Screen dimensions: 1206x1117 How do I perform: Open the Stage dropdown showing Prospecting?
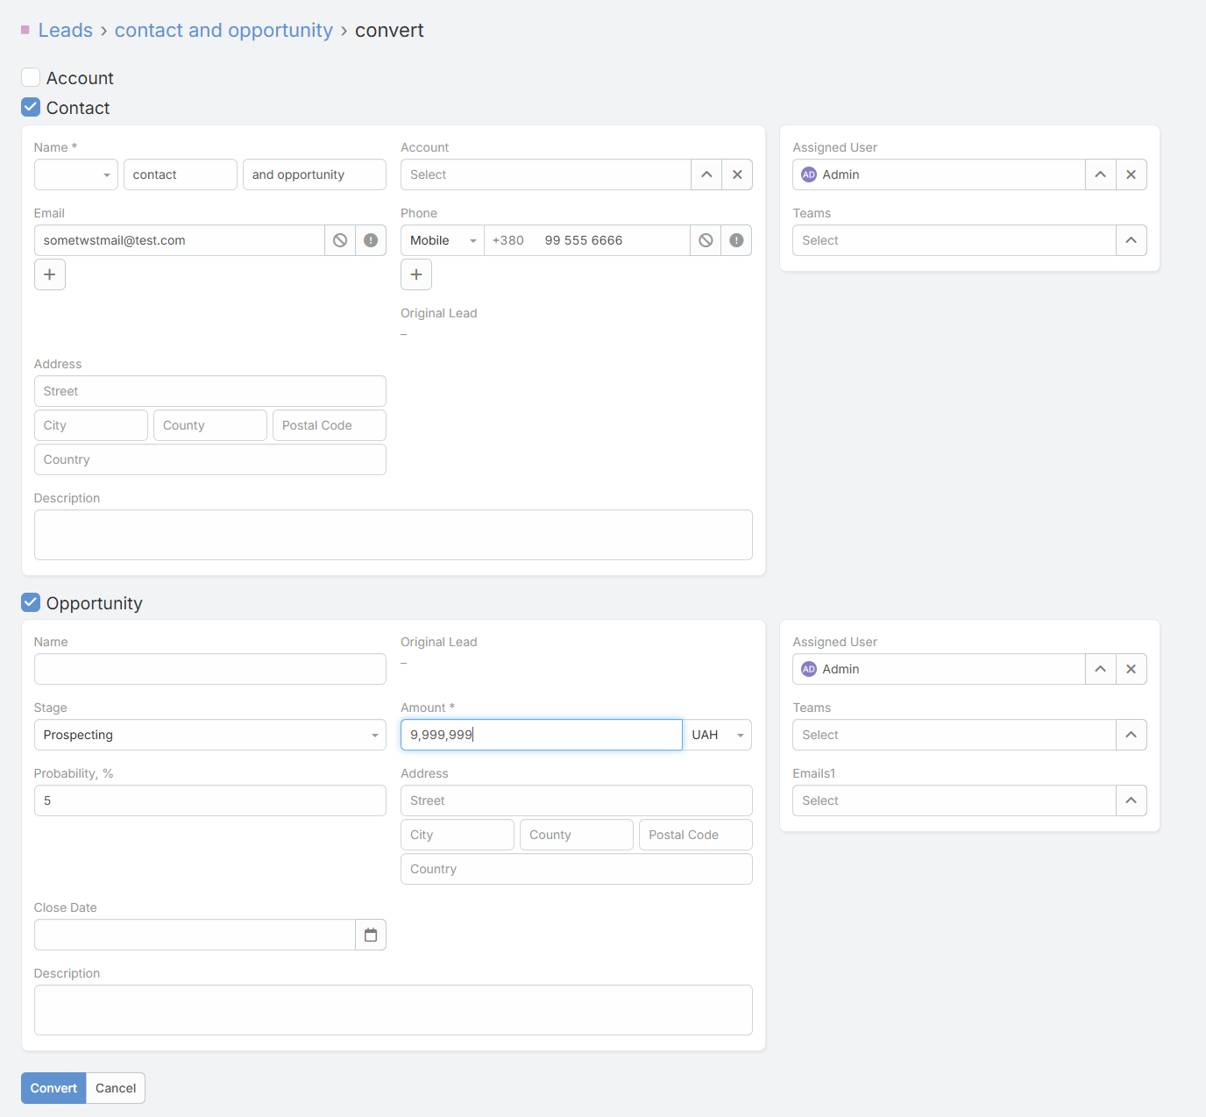click(209, 735)
